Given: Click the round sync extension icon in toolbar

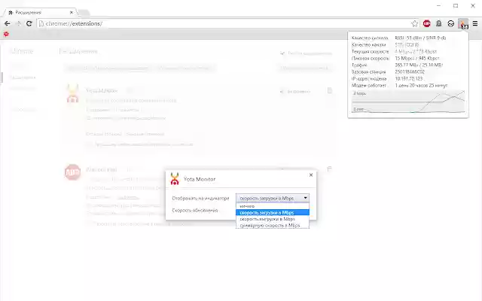Looking at the screenshot, I should tap(450, 23).
